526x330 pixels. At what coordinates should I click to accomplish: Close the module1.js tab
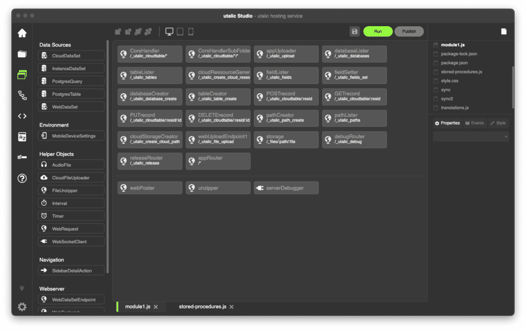coord(156,307)
